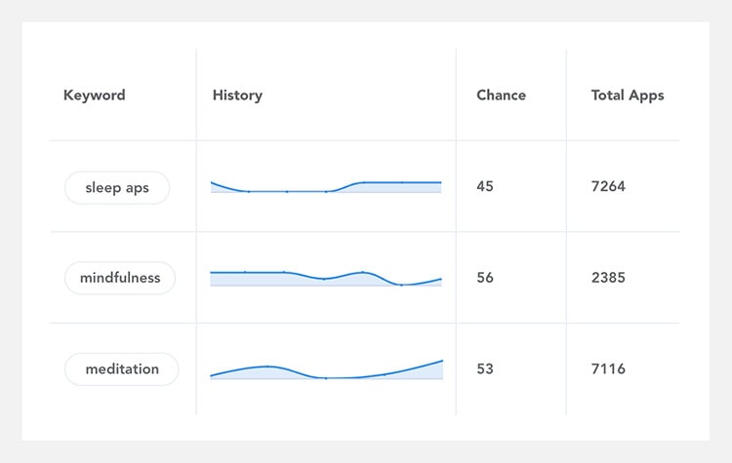Click the Chance column header
Image resolution: width=732 pixels, height=463 pixels.
point(501,96)
